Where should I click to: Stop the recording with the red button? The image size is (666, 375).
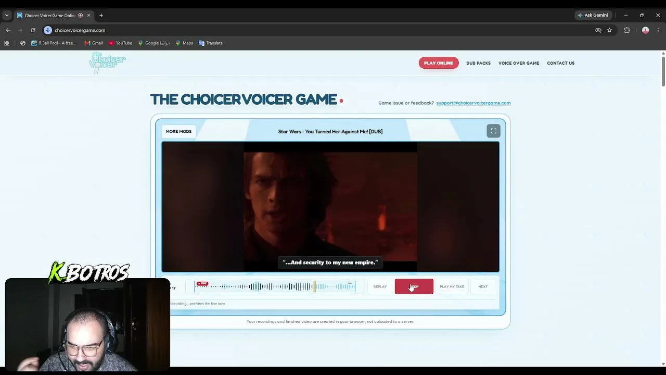[414, 286]
